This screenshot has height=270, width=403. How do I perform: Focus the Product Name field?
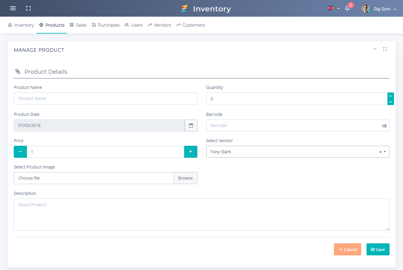click(x=105, y=98)
